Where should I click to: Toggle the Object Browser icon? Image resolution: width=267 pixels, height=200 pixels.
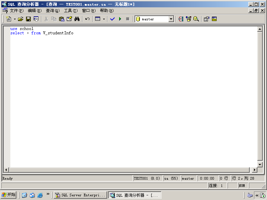click(189, 19)
